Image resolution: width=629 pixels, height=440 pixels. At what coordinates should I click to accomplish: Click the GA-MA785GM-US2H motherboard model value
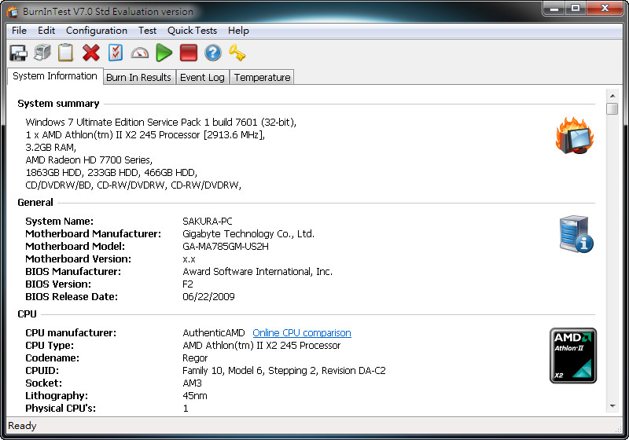pos(226,247)
